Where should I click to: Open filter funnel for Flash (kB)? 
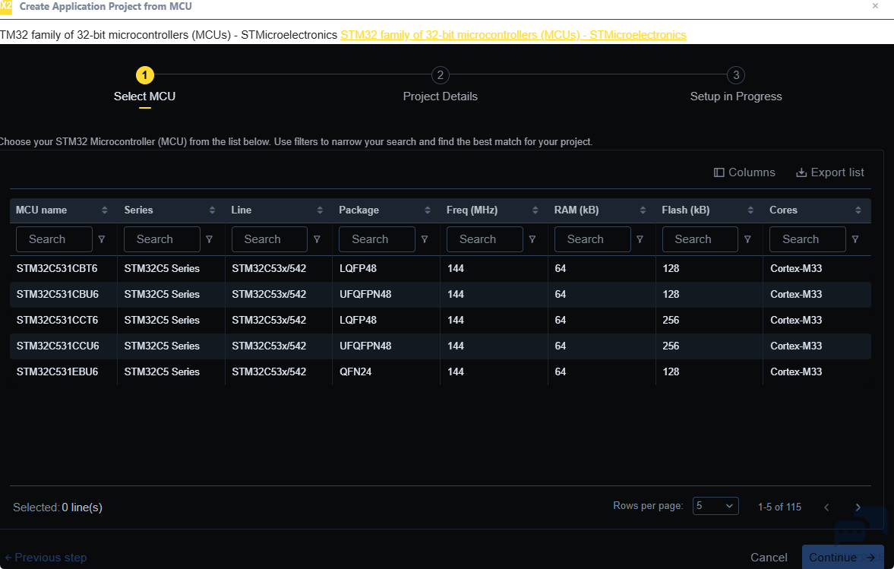(747, 239)
